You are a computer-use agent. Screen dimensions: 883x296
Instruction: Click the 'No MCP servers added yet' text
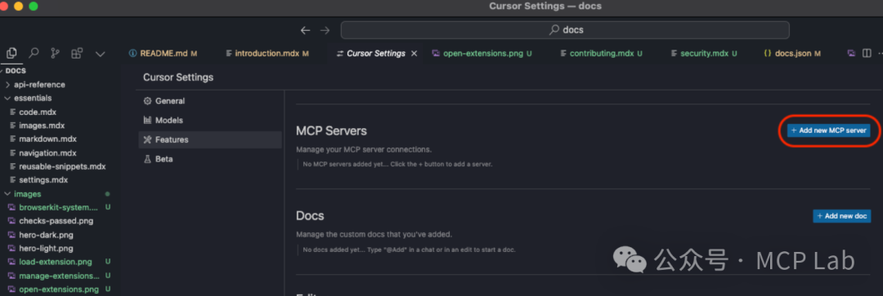pos(397,165)
